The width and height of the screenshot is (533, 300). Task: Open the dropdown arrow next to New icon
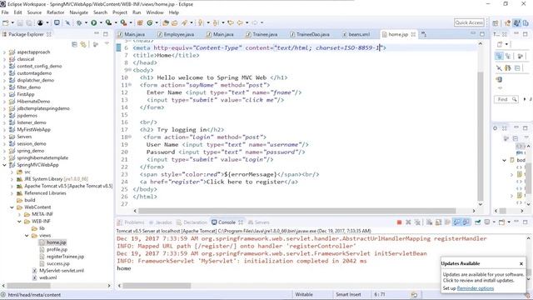[x=12, y=22]
